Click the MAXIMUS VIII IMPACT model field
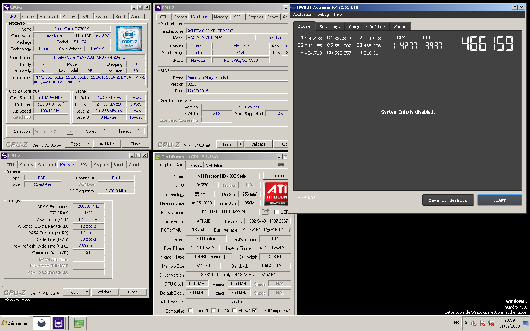The width and height of the screenshot is (530, 331). coord(221,38)
